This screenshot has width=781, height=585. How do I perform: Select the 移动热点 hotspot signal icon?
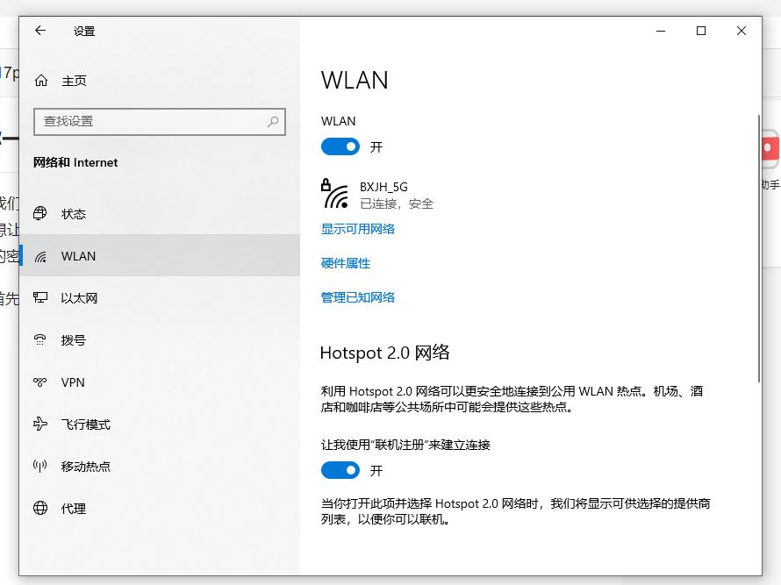40,466
